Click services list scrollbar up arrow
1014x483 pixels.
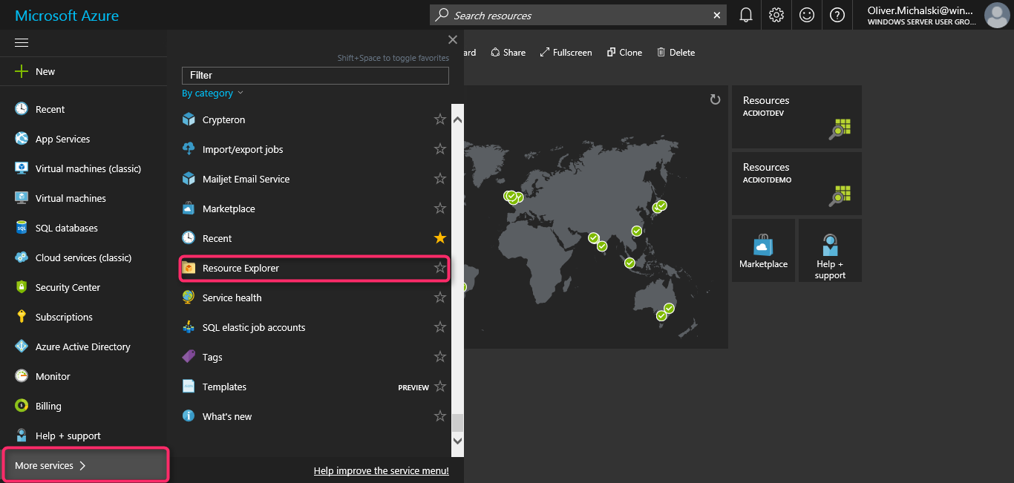pos(457,119)
